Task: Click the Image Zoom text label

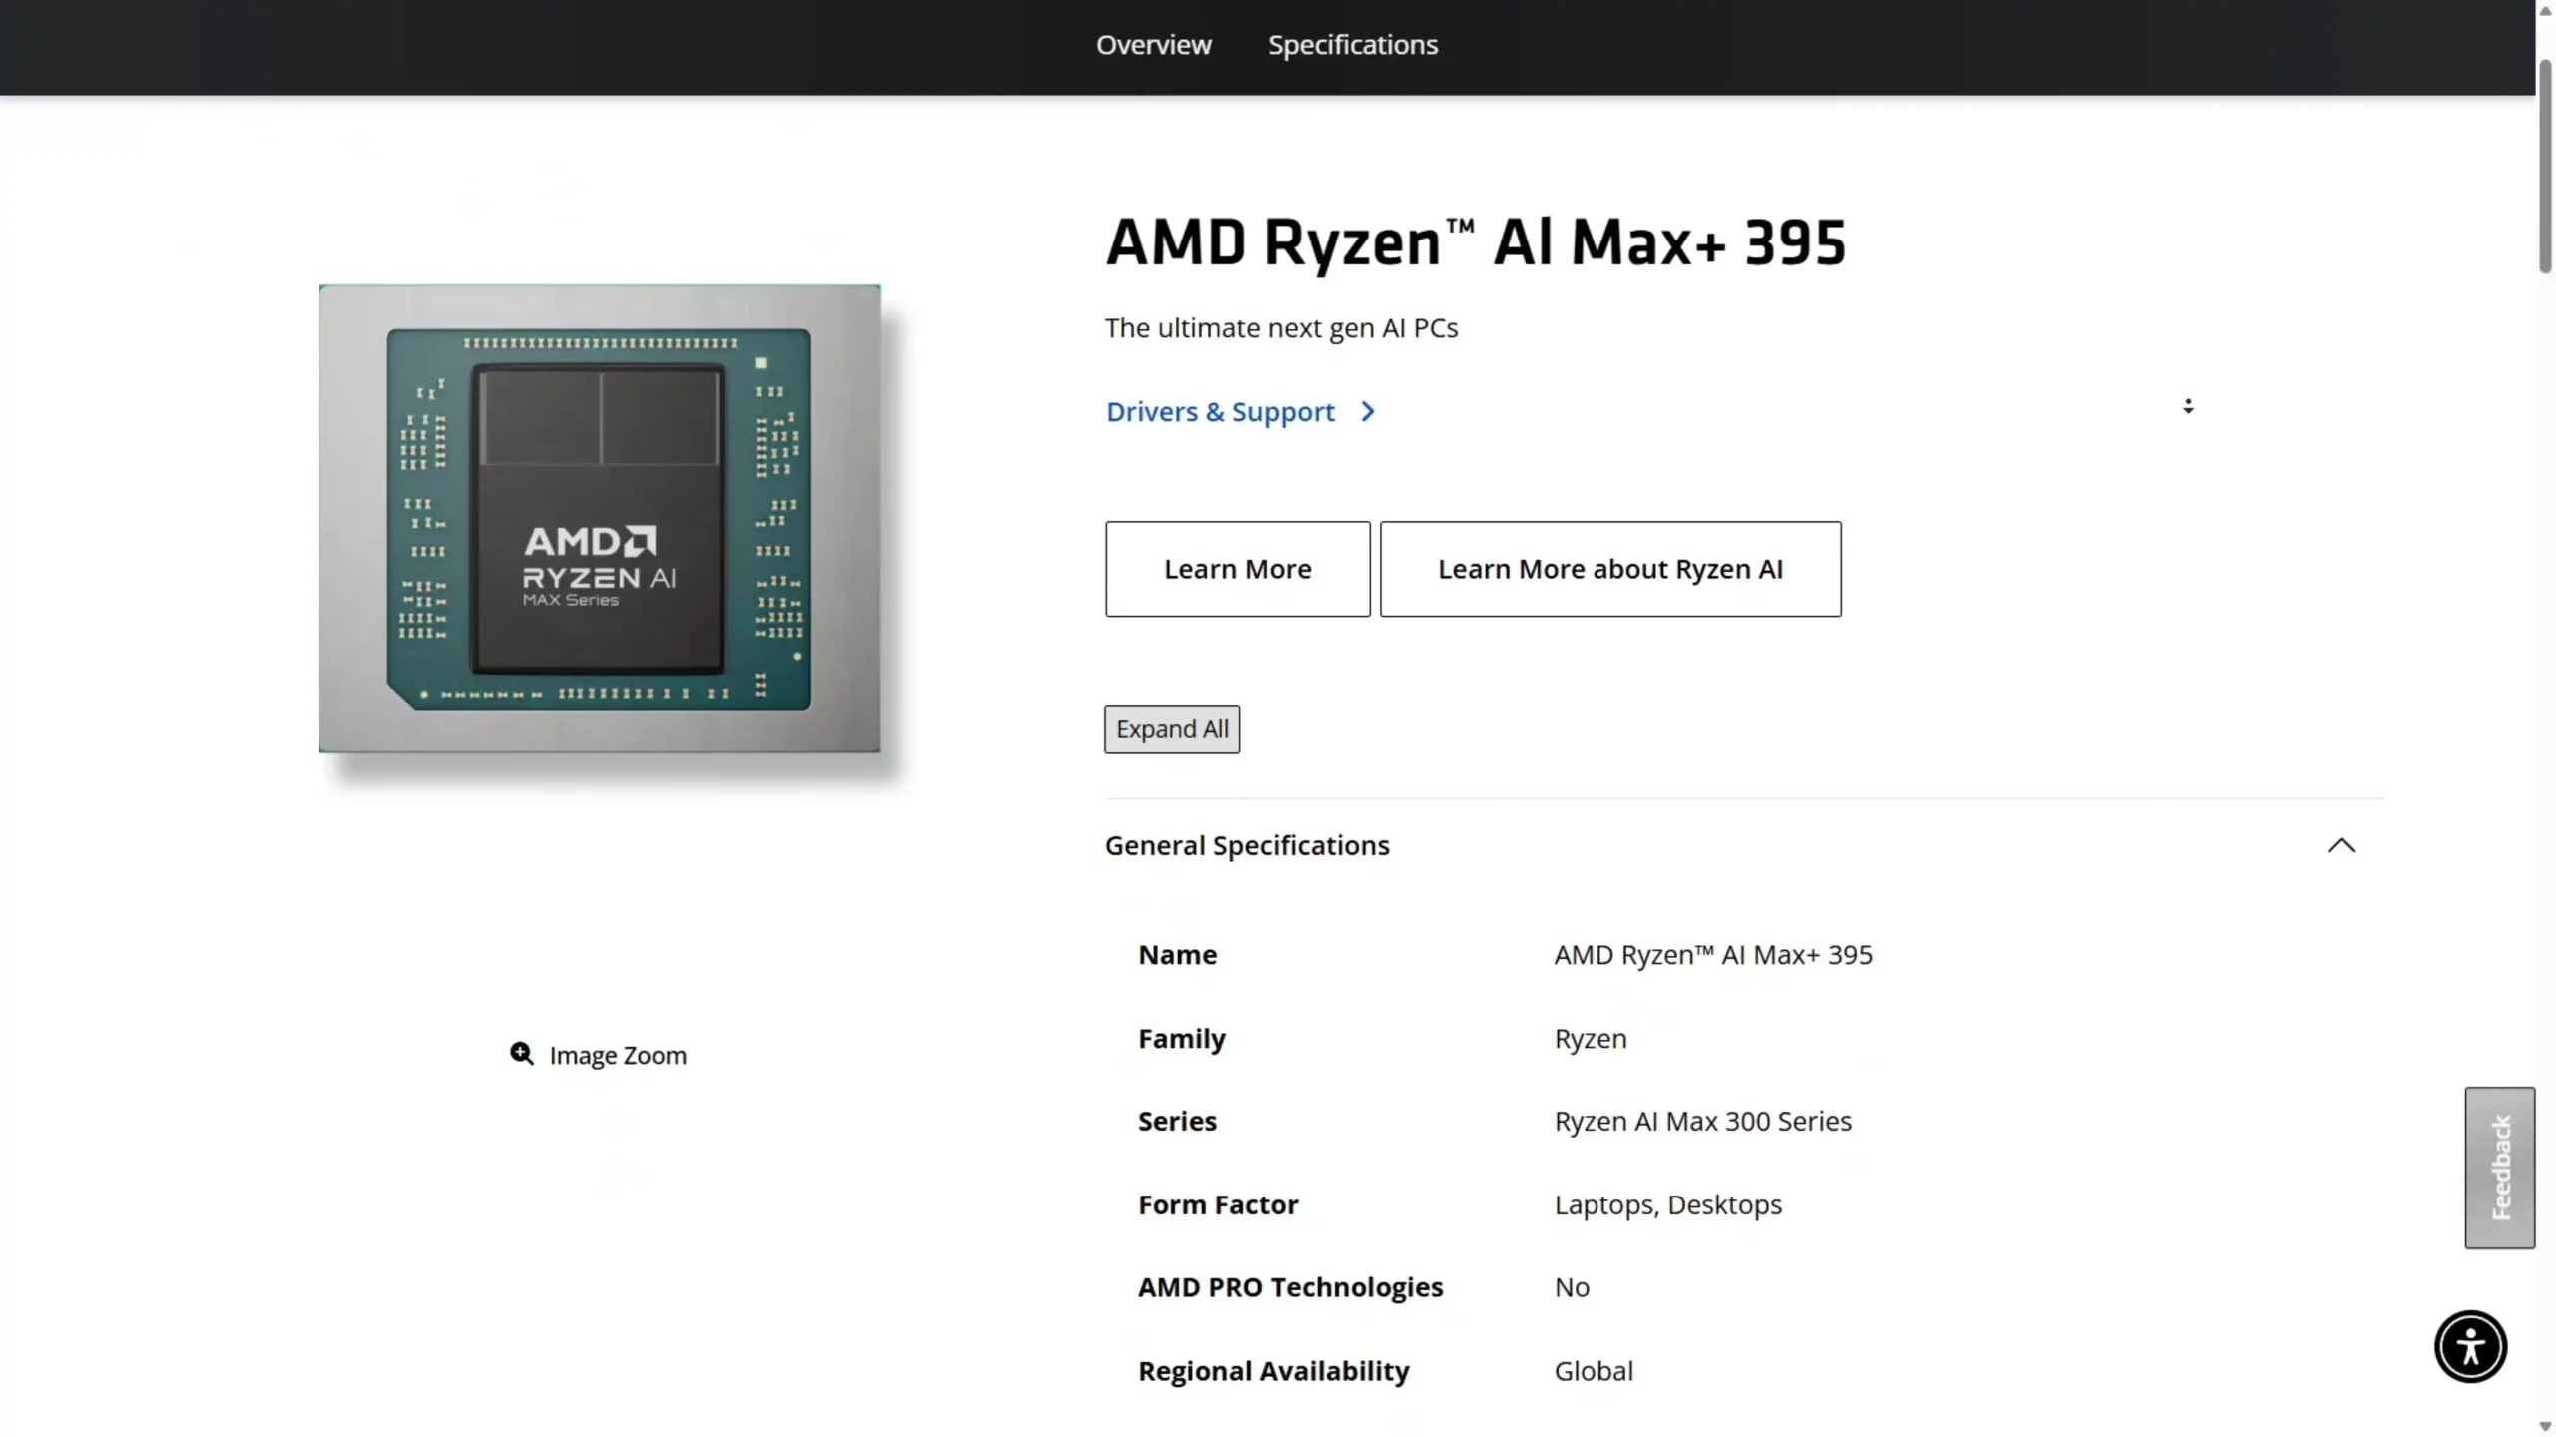Action: 618,1055
